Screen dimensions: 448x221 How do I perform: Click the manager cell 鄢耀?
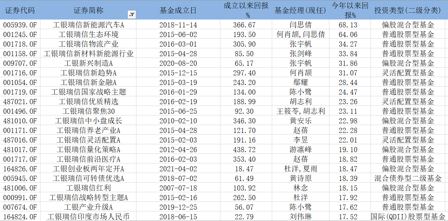pos(301,83)
